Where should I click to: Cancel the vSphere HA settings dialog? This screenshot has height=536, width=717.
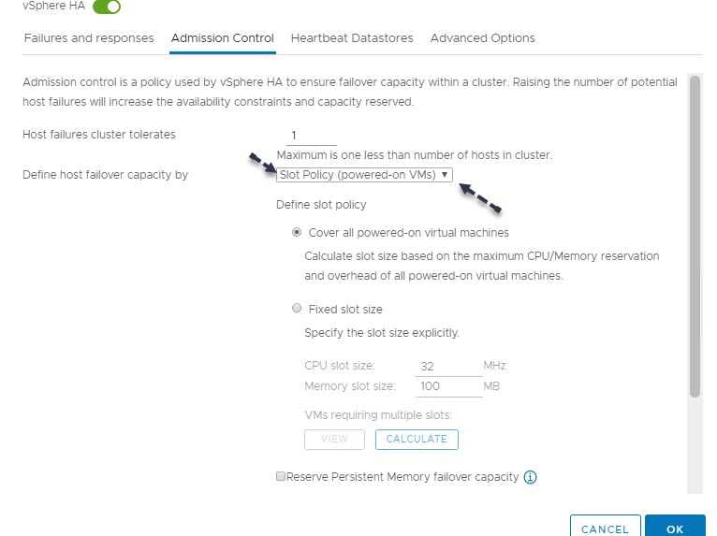point(605,529)
